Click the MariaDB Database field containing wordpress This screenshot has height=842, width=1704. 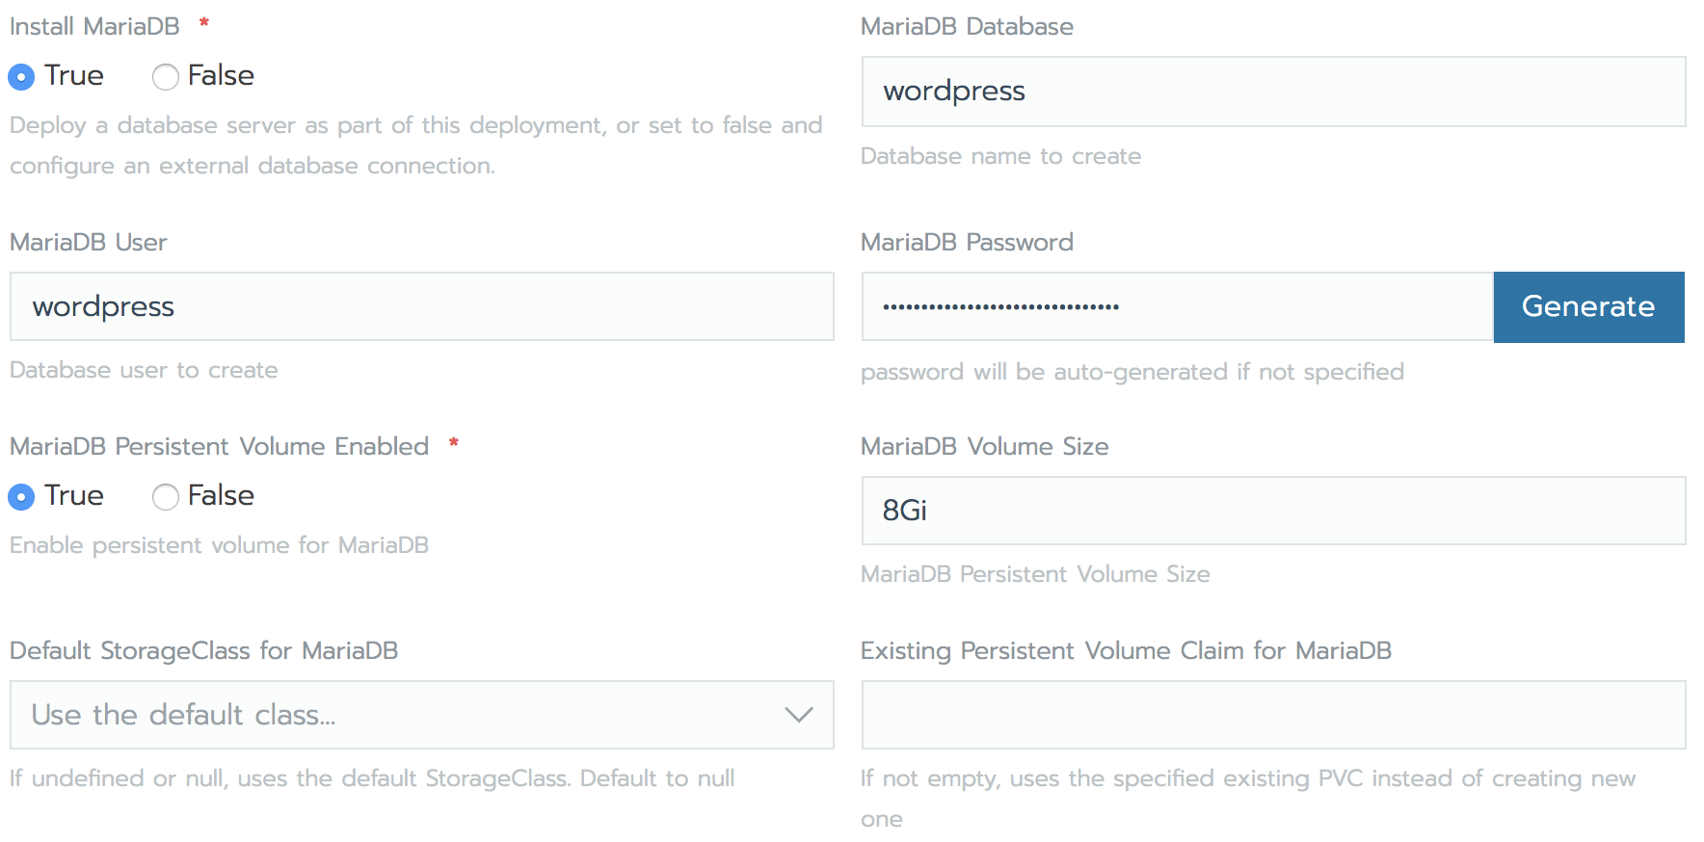[1272, 92]
